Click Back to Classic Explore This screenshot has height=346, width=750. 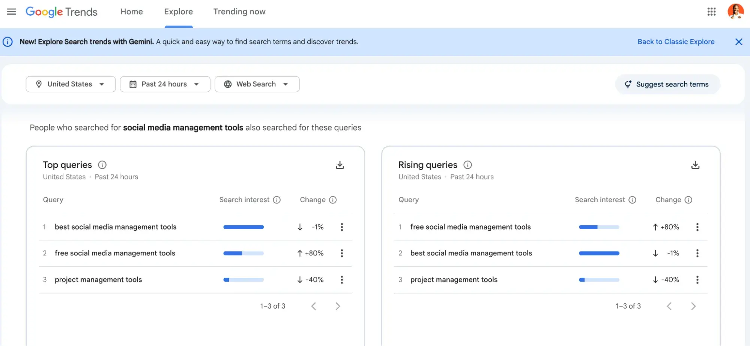676,42
